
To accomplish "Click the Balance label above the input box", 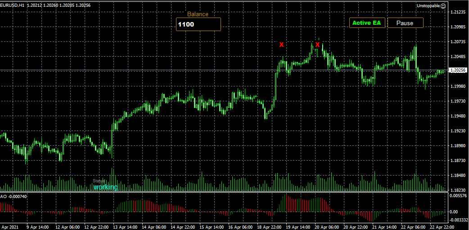I will coord(198,14).
